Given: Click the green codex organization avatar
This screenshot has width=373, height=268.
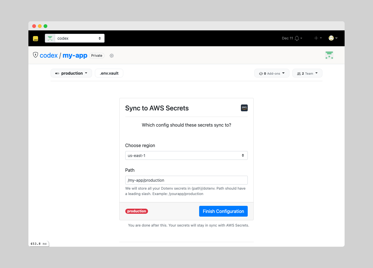Looking at the screenshot, I should click(329, 55).
